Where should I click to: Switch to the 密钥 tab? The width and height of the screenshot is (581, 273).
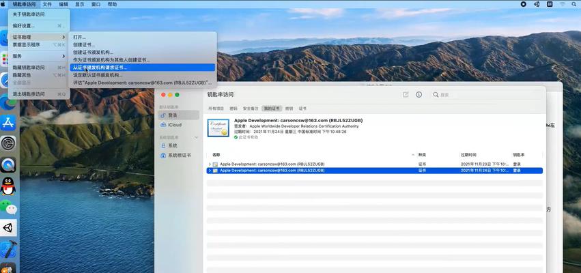pyautogui.click(x=289, y=109)
